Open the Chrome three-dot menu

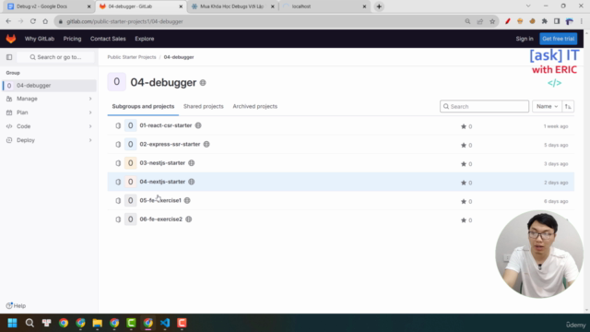(582, 21)
